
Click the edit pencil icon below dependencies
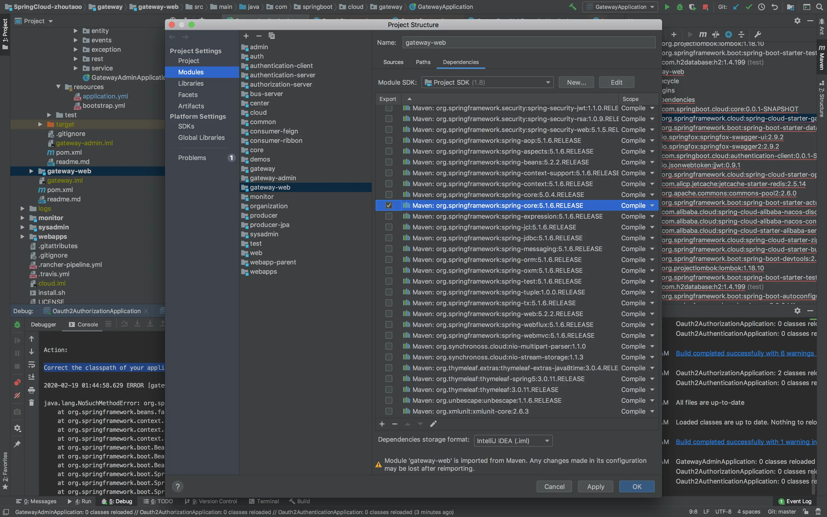coord(433,424)
